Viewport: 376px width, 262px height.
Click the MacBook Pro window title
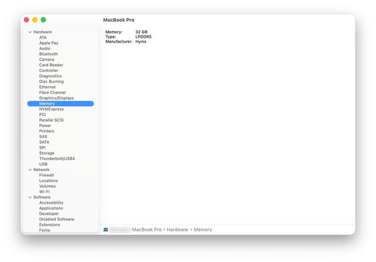tap(119, 20)
